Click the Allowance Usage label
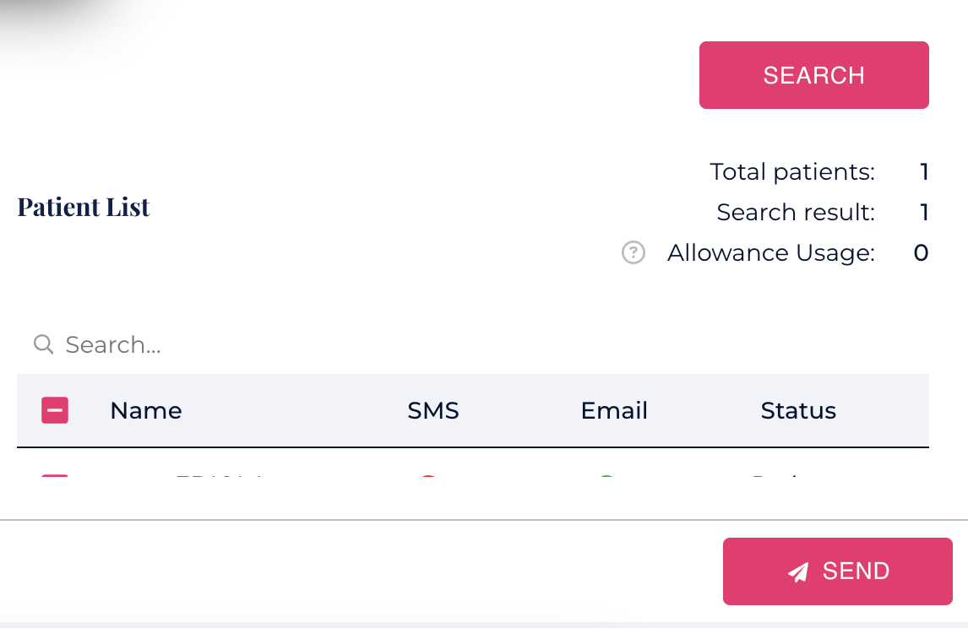The width and height of the screenshot is (968, 628). click(x=770, y=252)
